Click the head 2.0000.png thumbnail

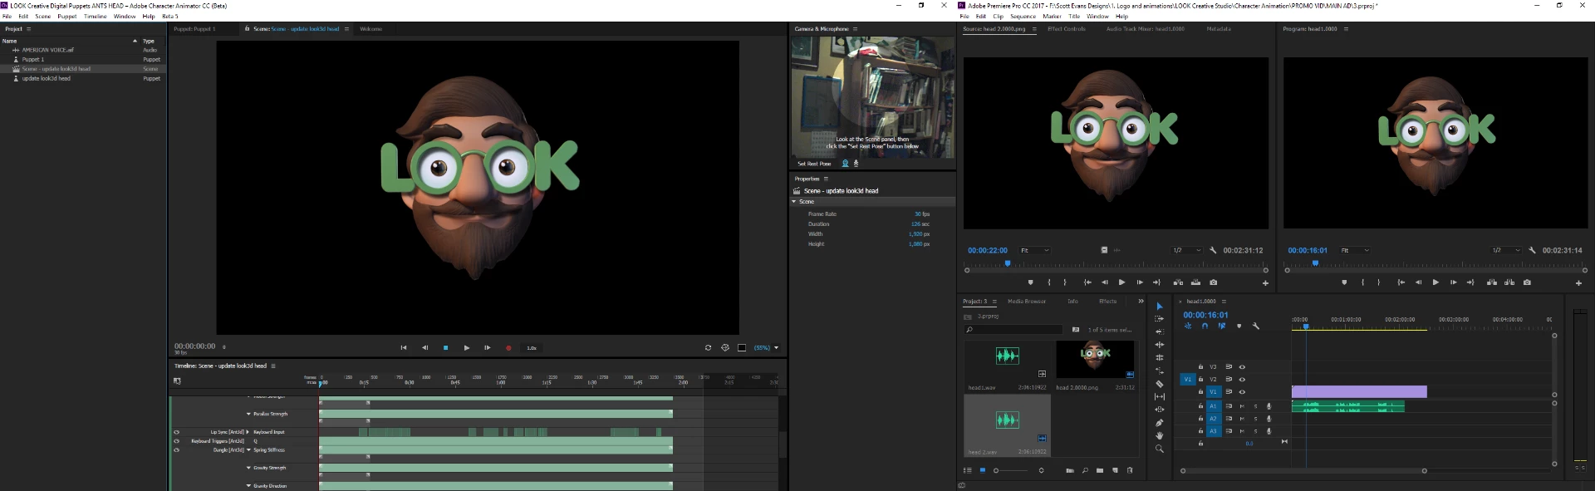click(x=1095, y=361)
